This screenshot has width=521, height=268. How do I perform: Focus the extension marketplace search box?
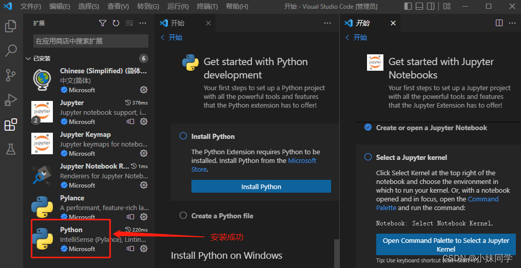click(x=91, y=41)
